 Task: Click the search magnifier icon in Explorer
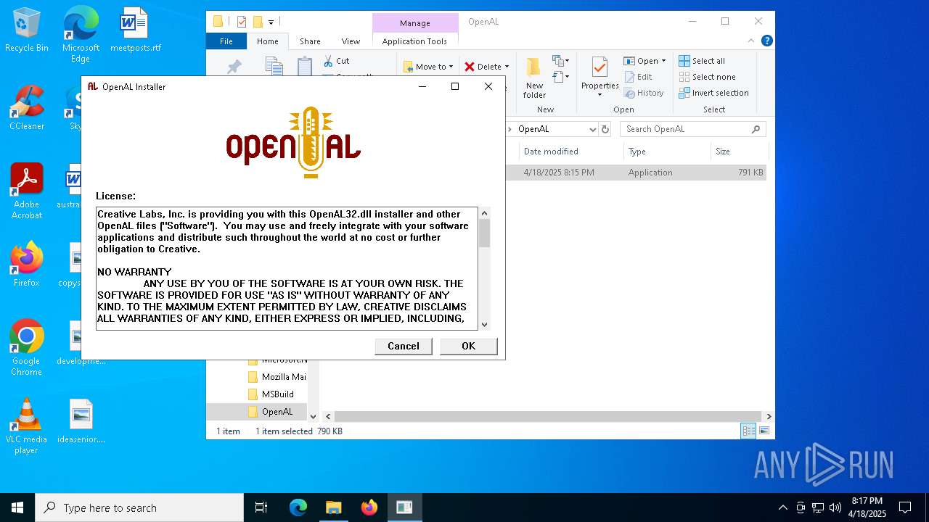tap(756, 129)
